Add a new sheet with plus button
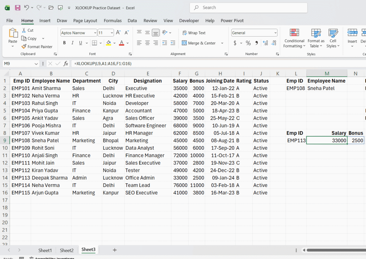366x259 pixels. tap(115, 250)
